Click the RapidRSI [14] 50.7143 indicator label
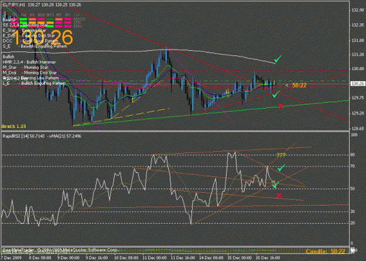The width and height of the screenshot is (366, 261). point(23,136)
